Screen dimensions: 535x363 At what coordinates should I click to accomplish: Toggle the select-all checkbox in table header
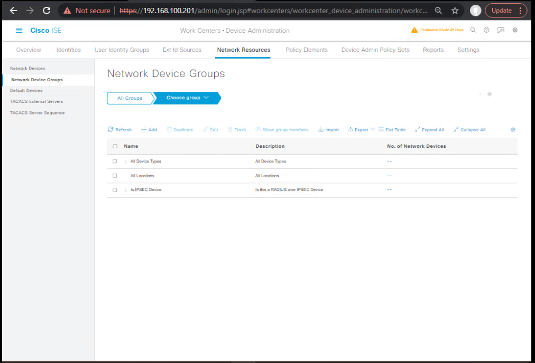115,146
